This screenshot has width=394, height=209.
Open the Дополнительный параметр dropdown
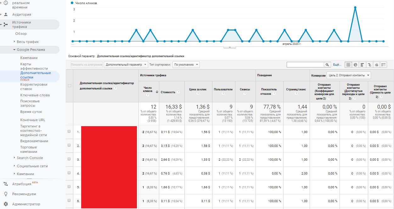[126, 65]
